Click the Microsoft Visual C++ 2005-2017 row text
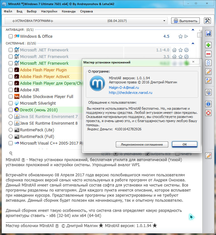This screenshot has width=216, height=235. tap(51, 143)
